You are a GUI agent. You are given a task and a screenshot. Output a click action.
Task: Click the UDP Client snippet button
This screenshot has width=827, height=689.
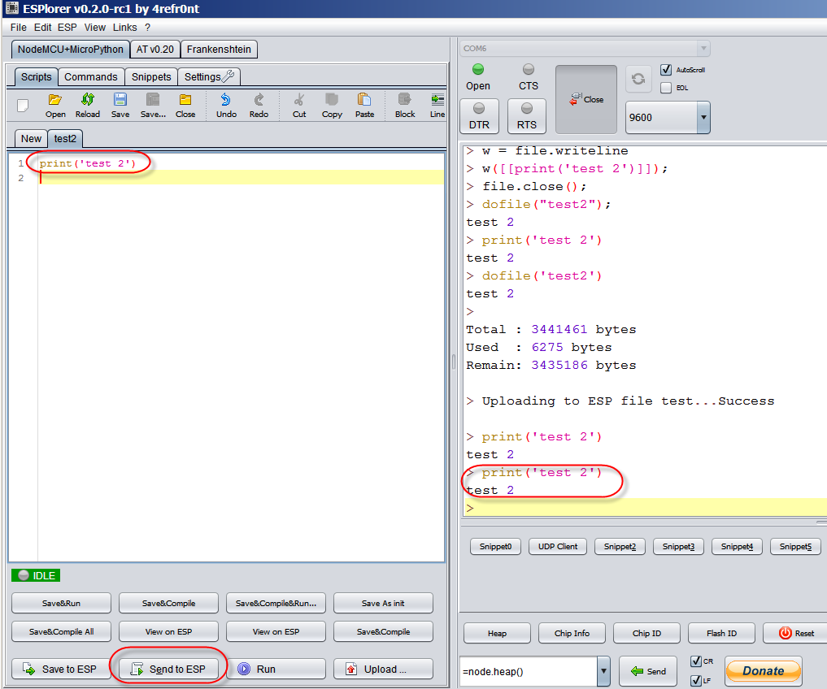pos(558,546)
